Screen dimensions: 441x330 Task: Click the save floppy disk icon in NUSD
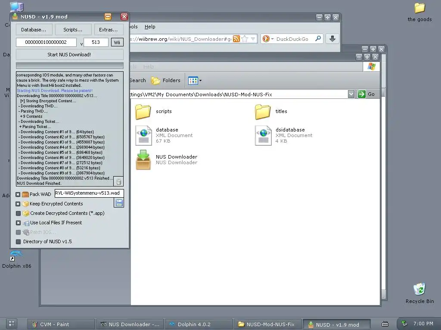(119, 203)
